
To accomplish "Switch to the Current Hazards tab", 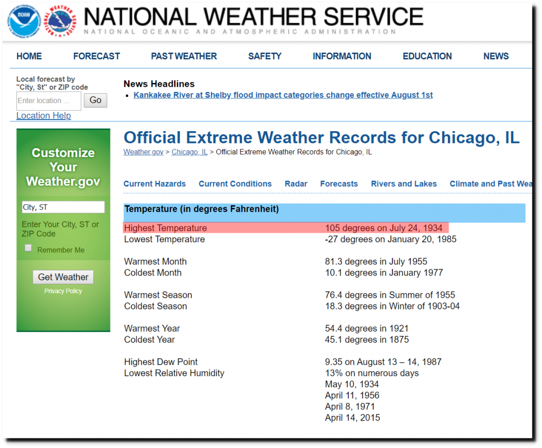I will pos(155,184).
